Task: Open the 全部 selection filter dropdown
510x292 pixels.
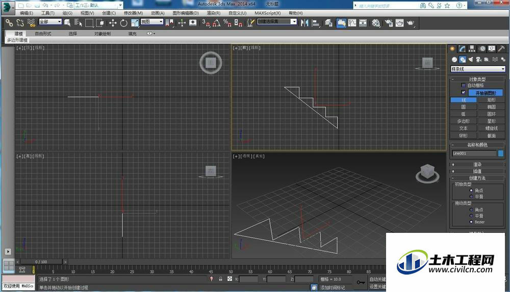Action: click(x=50, y=21)
